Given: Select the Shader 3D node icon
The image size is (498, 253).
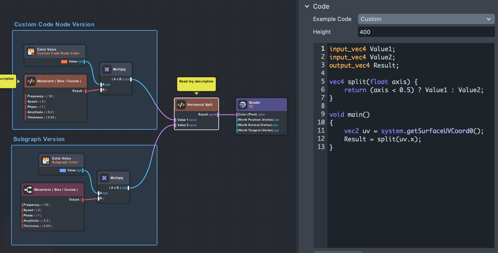Looking at the screenshot, I should [x=243, y=104].
